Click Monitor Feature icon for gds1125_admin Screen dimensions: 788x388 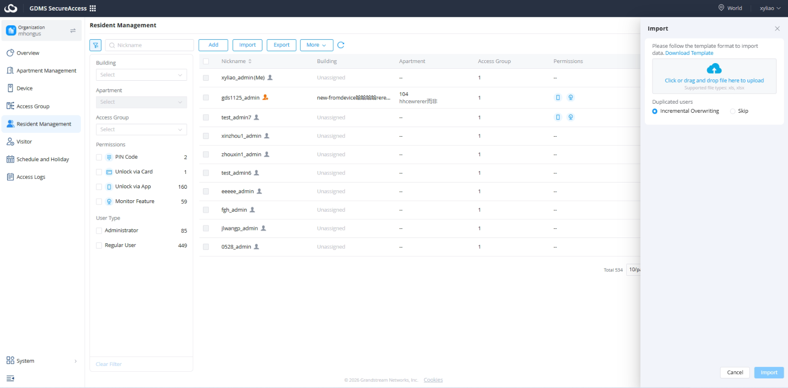click(571, 97)
